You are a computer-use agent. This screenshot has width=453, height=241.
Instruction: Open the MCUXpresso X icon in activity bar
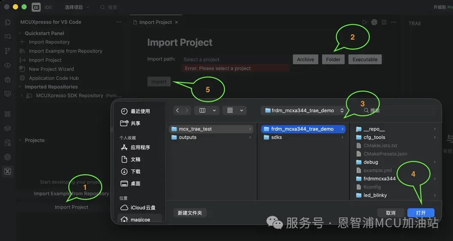click(8, 172)
